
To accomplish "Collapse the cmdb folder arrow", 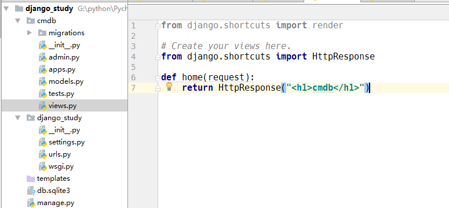I will (x=18, y=21).
